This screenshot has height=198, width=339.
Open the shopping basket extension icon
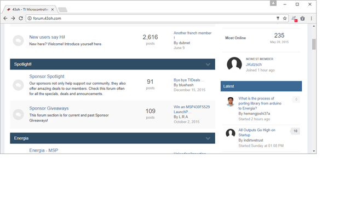302,19
